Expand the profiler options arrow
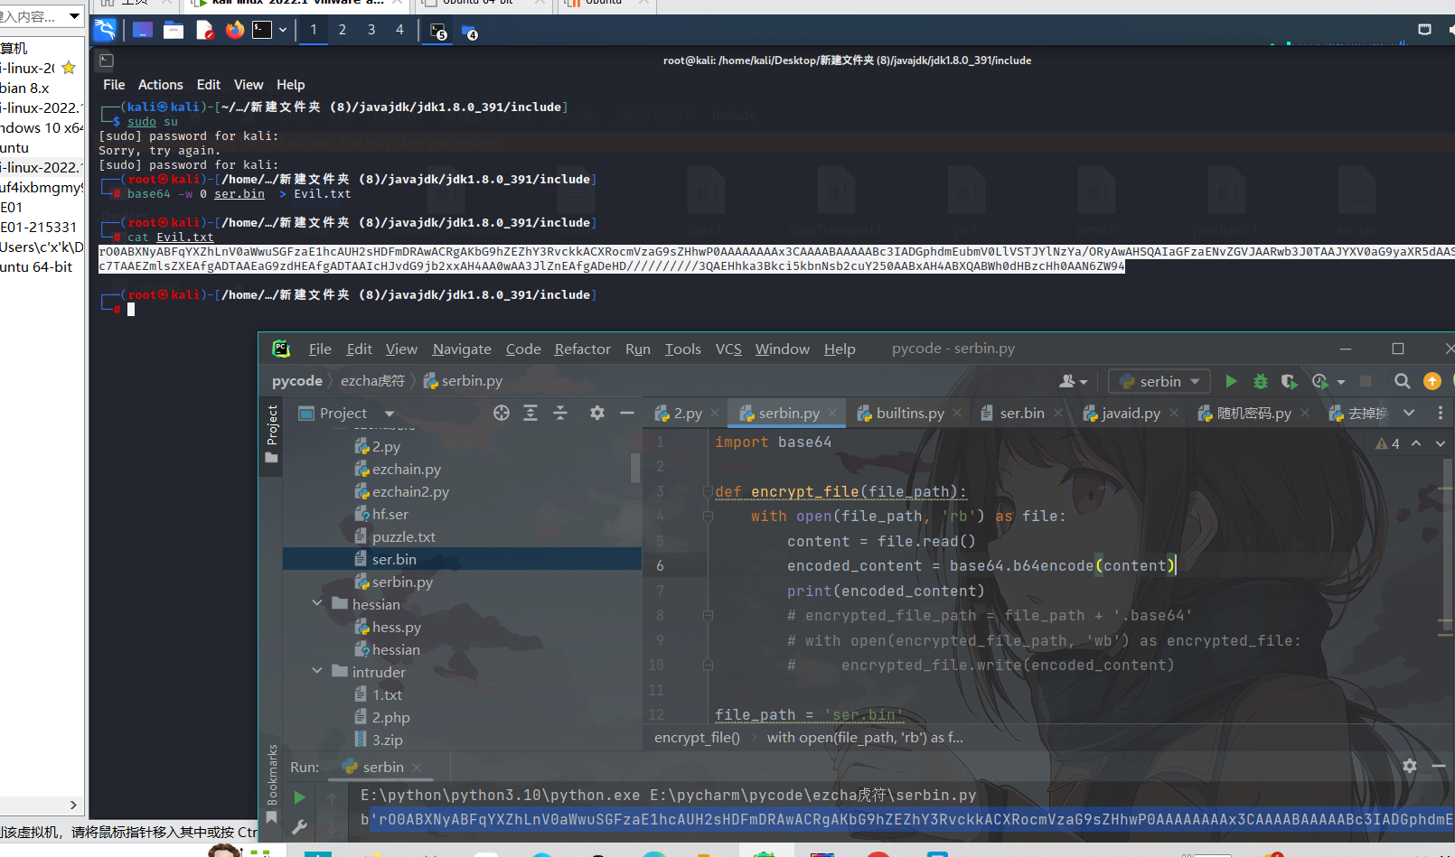Screen dimensions: 1455x857 (1341, 382)
